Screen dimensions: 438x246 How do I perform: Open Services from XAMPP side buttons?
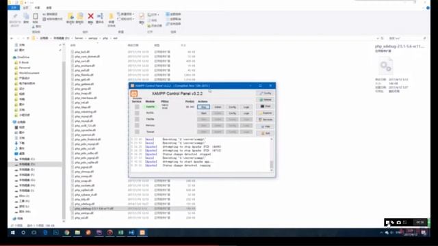tap(265, 120)
